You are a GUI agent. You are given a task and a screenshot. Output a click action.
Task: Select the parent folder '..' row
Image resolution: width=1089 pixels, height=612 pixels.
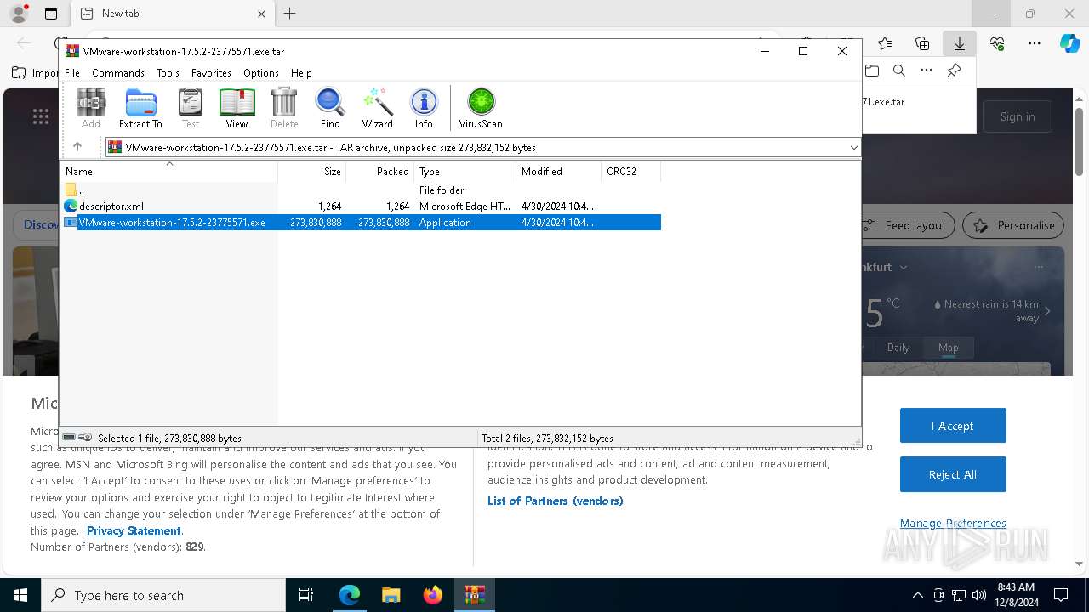click(x=362, y=190)
